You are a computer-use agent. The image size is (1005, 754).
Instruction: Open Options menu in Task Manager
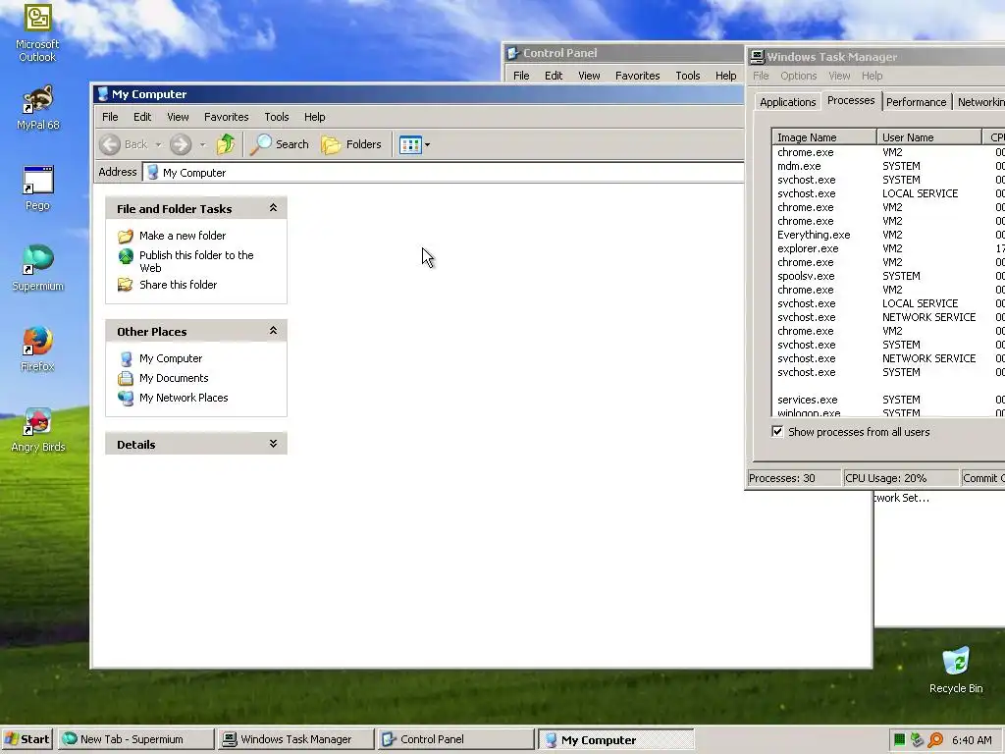799,76
